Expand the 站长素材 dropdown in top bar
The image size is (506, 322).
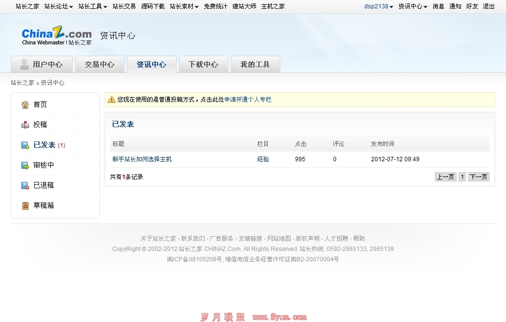coord(184,6)
